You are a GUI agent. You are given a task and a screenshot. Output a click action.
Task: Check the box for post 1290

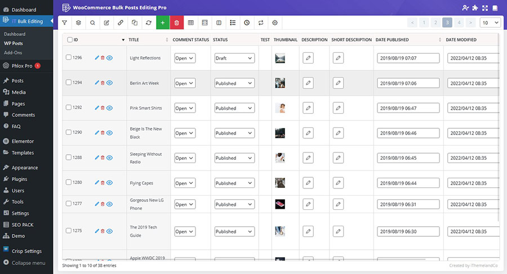pos(69,132)
